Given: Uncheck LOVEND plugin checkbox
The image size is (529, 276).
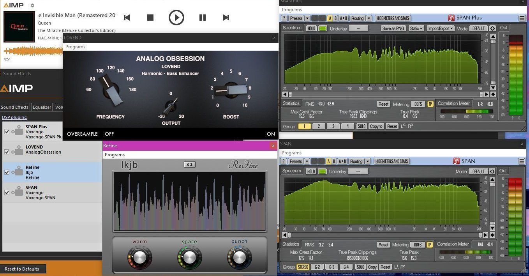Looking at the screenshot, I should 7,152.
